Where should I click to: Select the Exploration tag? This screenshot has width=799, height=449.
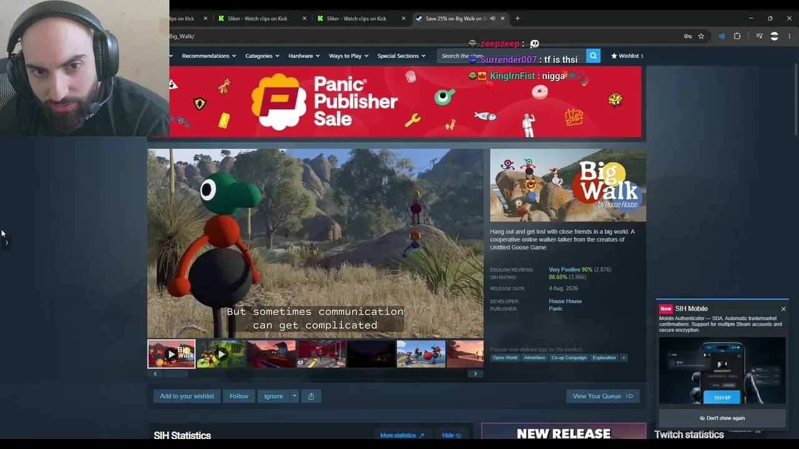(604, 358)
